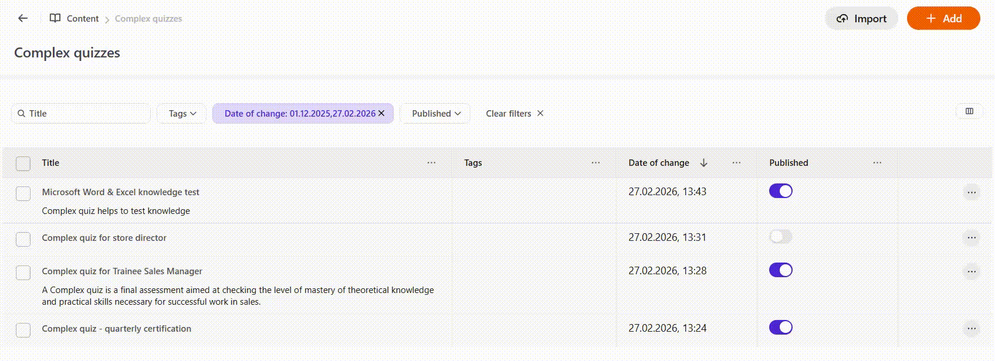Open Tags column options menu
This screenshot has width=995, height=361.
[595, 163]
